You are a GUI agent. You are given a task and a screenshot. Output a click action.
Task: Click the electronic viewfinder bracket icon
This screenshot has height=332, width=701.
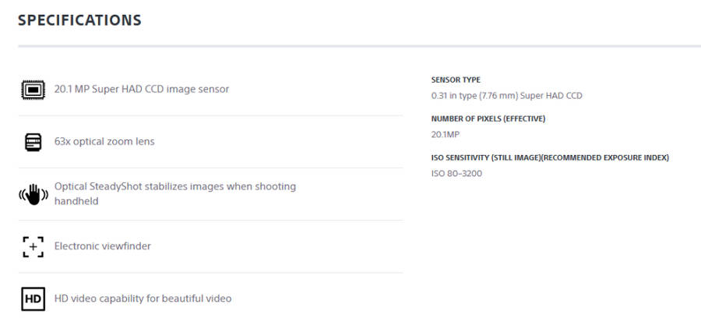32,246
